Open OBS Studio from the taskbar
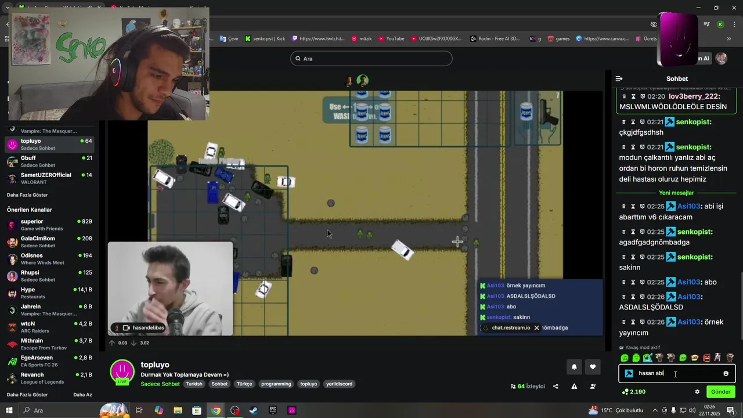Screen dimensions: 743x418 [235, 410]
